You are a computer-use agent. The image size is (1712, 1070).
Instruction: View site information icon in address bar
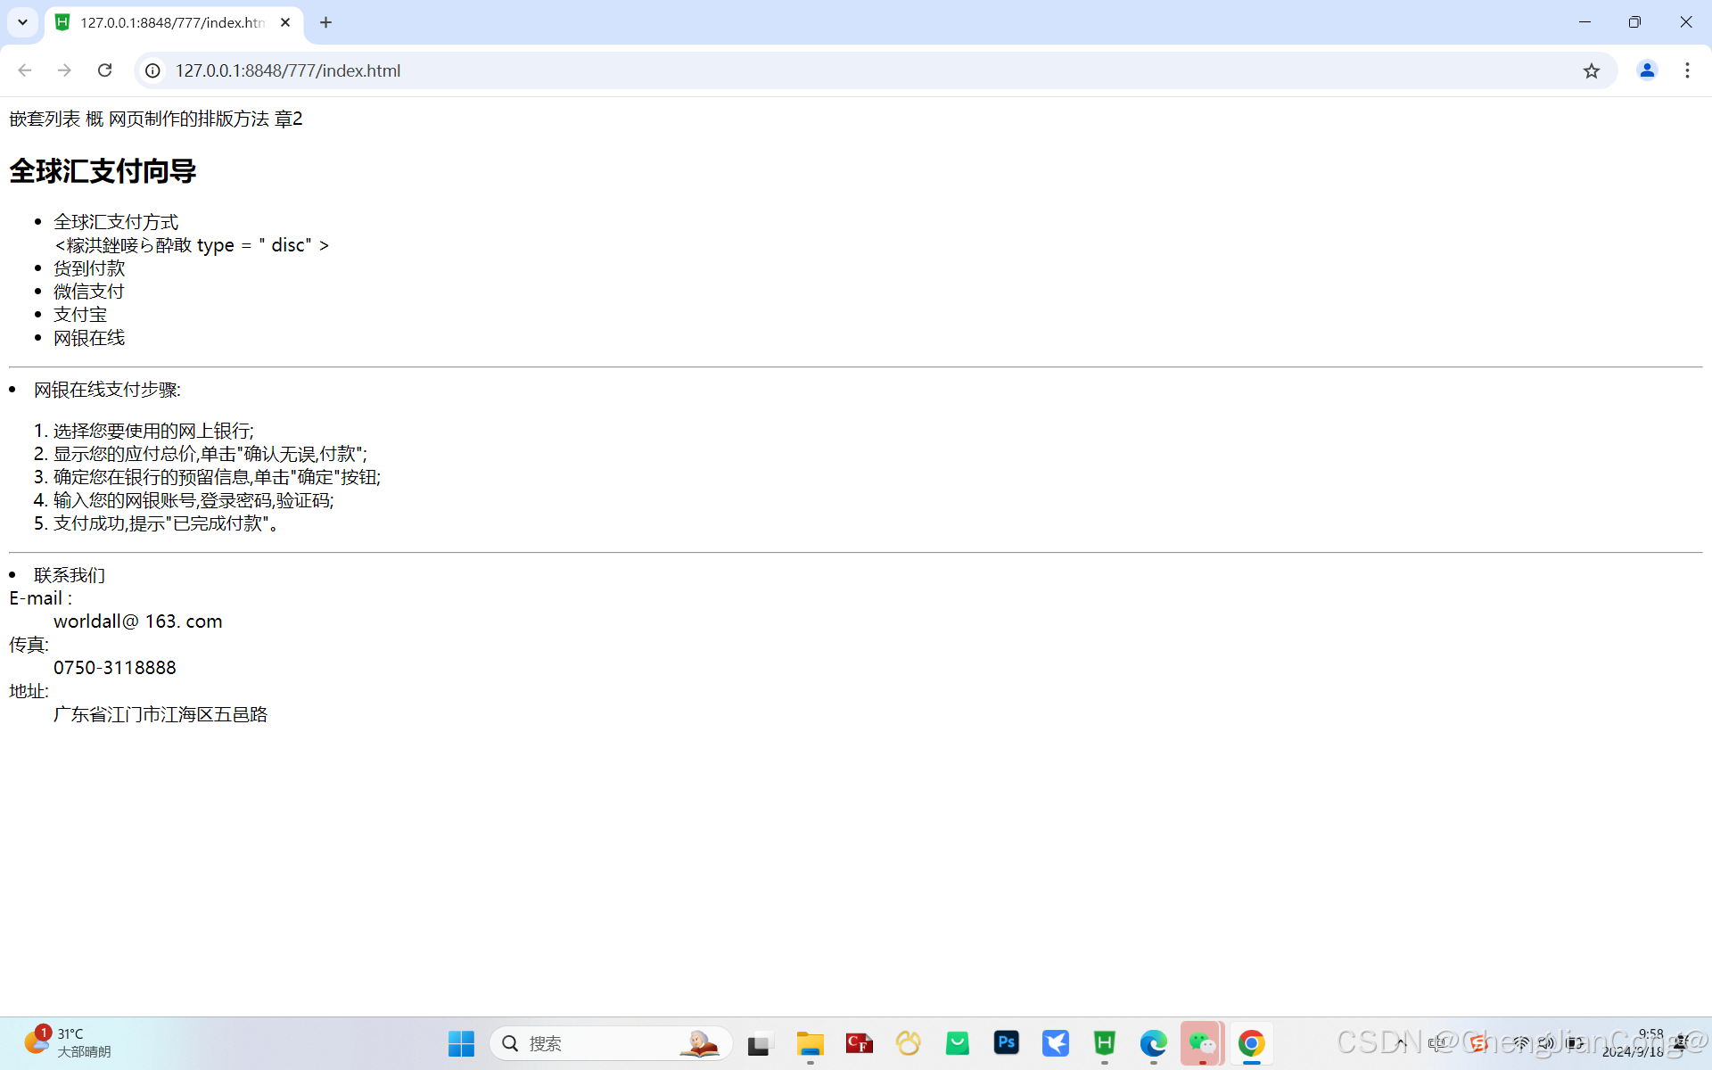[x=153, y=70]
